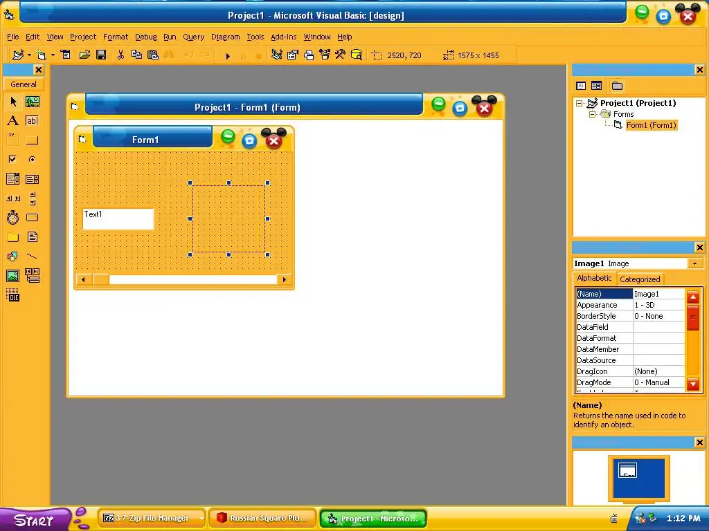Click the Text1 textbox on Form1
709x531 pixels.
point(118,219)
